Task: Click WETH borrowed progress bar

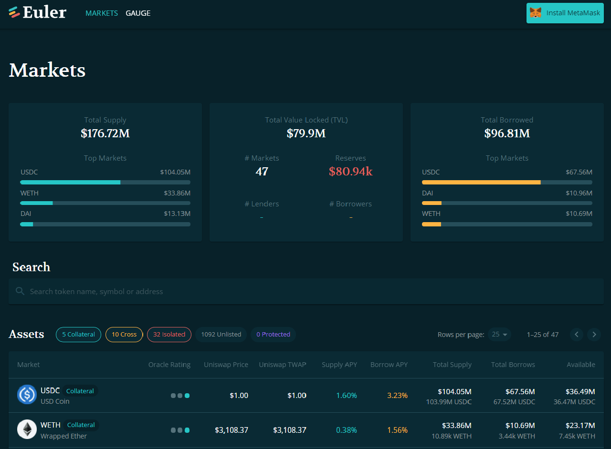Action: point(507,224)
